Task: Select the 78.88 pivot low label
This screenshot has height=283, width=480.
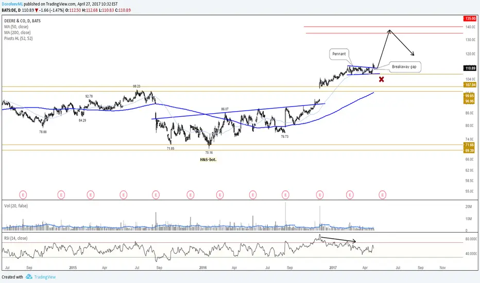Action: click(43, 132)
